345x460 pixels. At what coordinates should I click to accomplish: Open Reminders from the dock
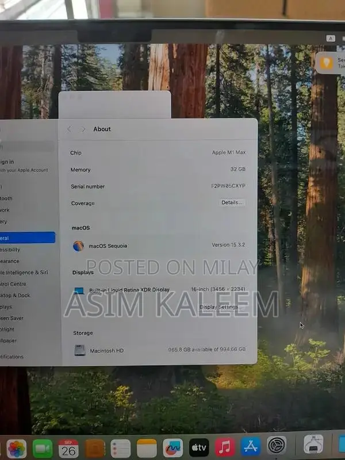[121, 448]
